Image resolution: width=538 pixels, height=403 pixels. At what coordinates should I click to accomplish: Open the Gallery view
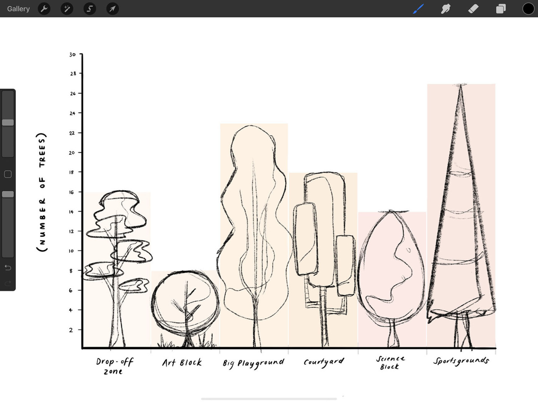[18, 8]
